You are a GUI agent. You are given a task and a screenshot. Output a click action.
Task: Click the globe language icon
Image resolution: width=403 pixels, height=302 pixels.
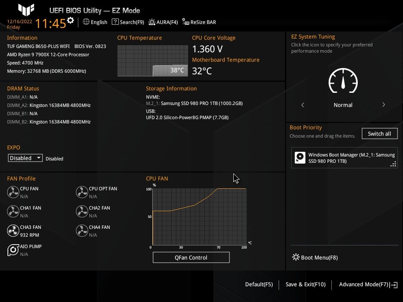point(86,22)
